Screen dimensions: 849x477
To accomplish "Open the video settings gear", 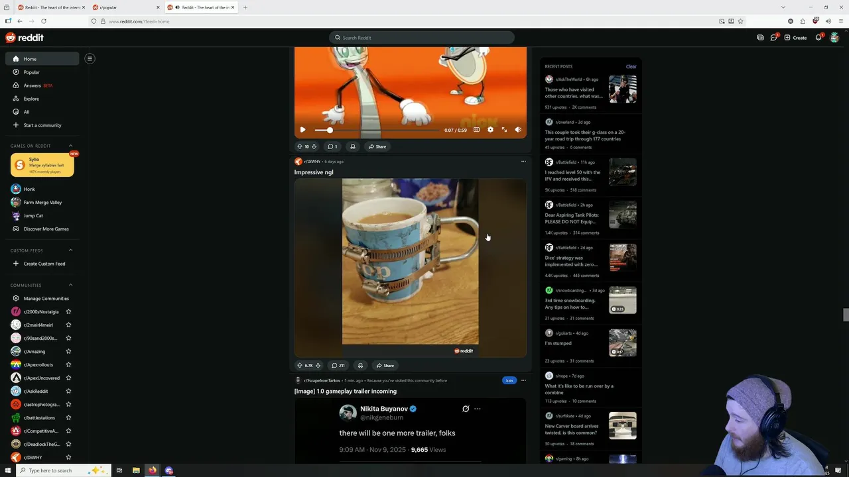I will (490, 130).
